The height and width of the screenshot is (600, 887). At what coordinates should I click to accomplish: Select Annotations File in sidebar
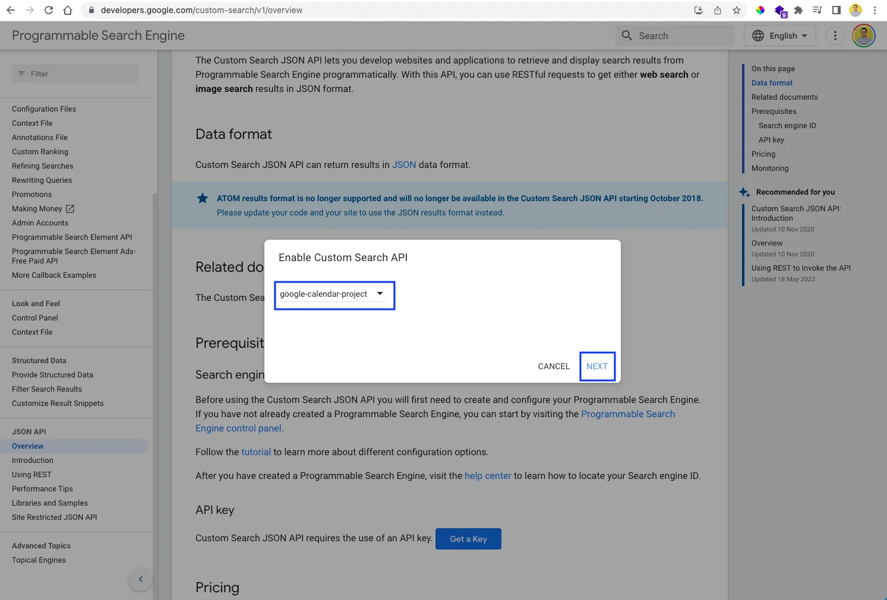40,138
